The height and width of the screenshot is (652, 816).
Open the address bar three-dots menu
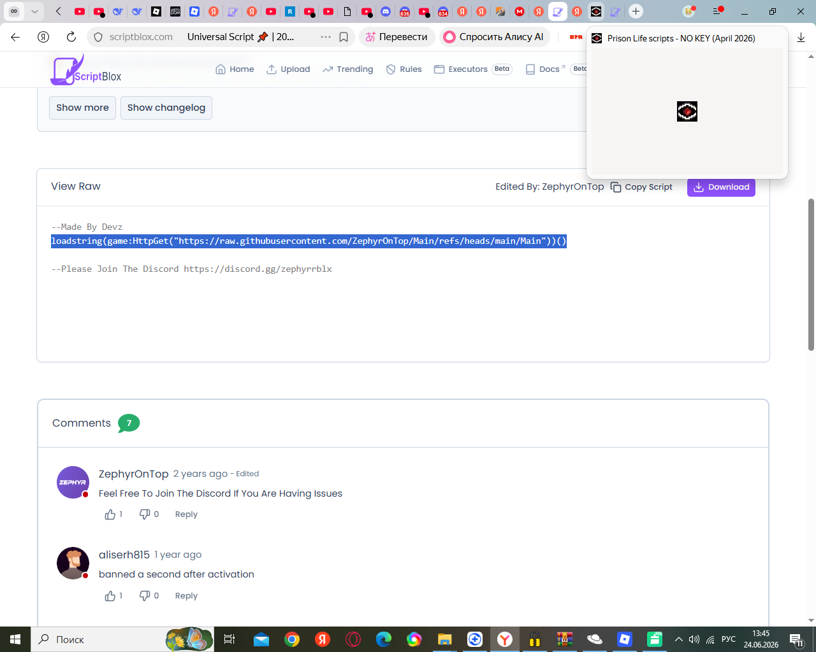326,37
